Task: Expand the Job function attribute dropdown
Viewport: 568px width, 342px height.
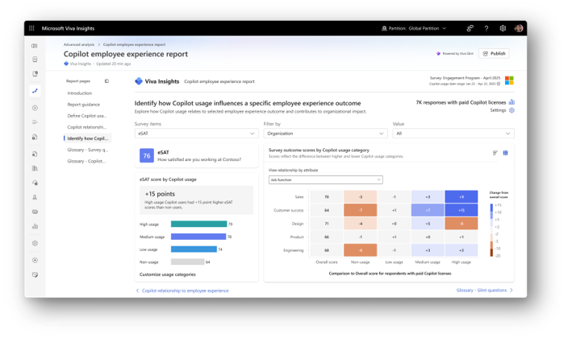Action: click(326, 179)
